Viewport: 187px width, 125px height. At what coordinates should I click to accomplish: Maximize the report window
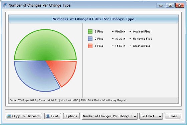[170, 5]
